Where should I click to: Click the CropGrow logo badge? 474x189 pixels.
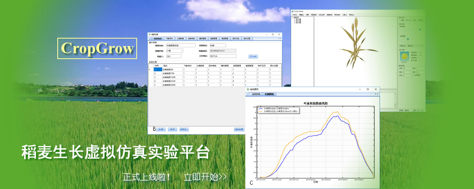97,48
